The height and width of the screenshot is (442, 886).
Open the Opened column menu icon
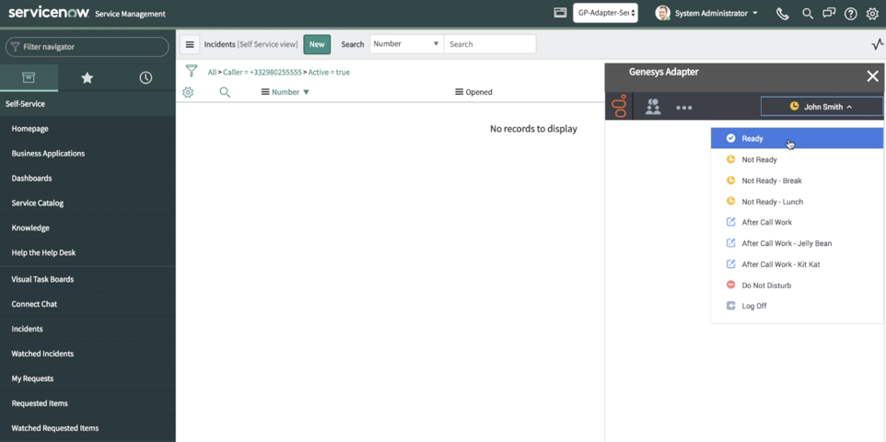[459, 92]
